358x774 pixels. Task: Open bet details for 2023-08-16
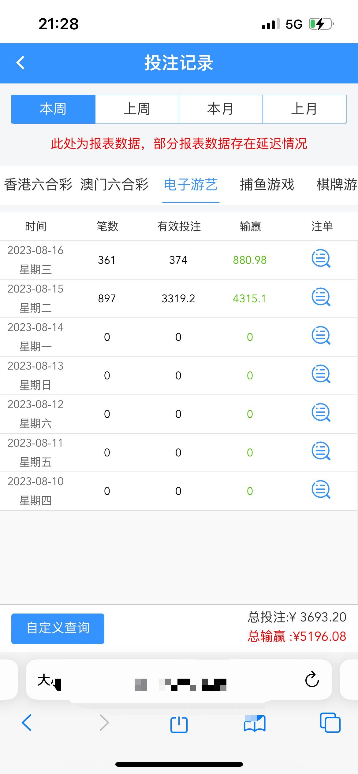[321, 259]
